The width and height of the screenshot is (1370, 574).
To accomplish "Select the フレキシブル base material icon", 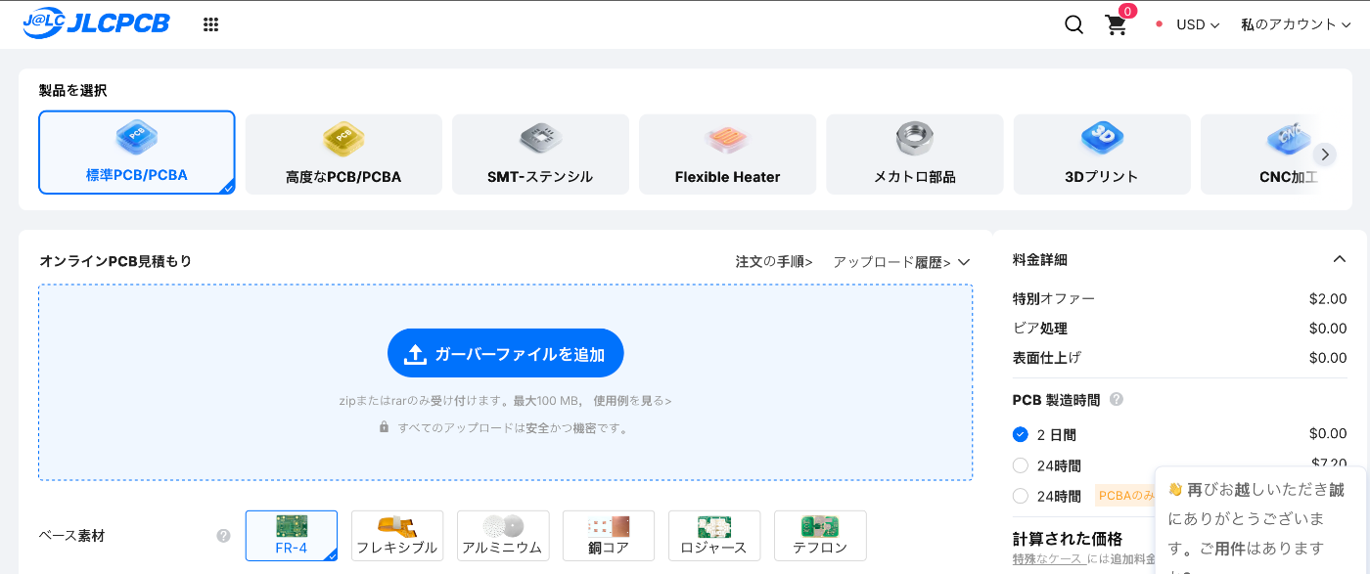I will coord(396,535).
